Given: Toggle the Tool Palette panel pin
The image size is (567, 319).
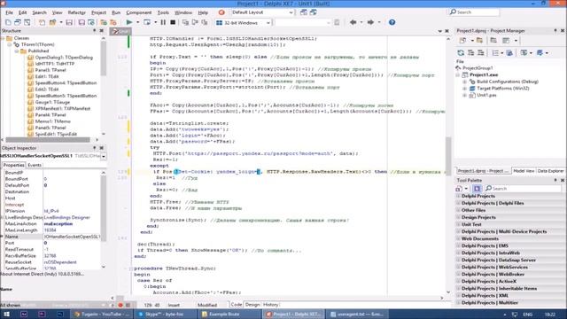Looking at the screenshot, I should (x=555, y=180).
